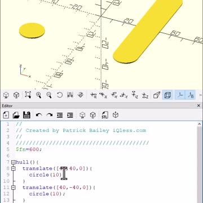This screenshot has width=203, height=203.
Task: Zoom in using the magnifier plus icon
Action: [x=39, y=95]
